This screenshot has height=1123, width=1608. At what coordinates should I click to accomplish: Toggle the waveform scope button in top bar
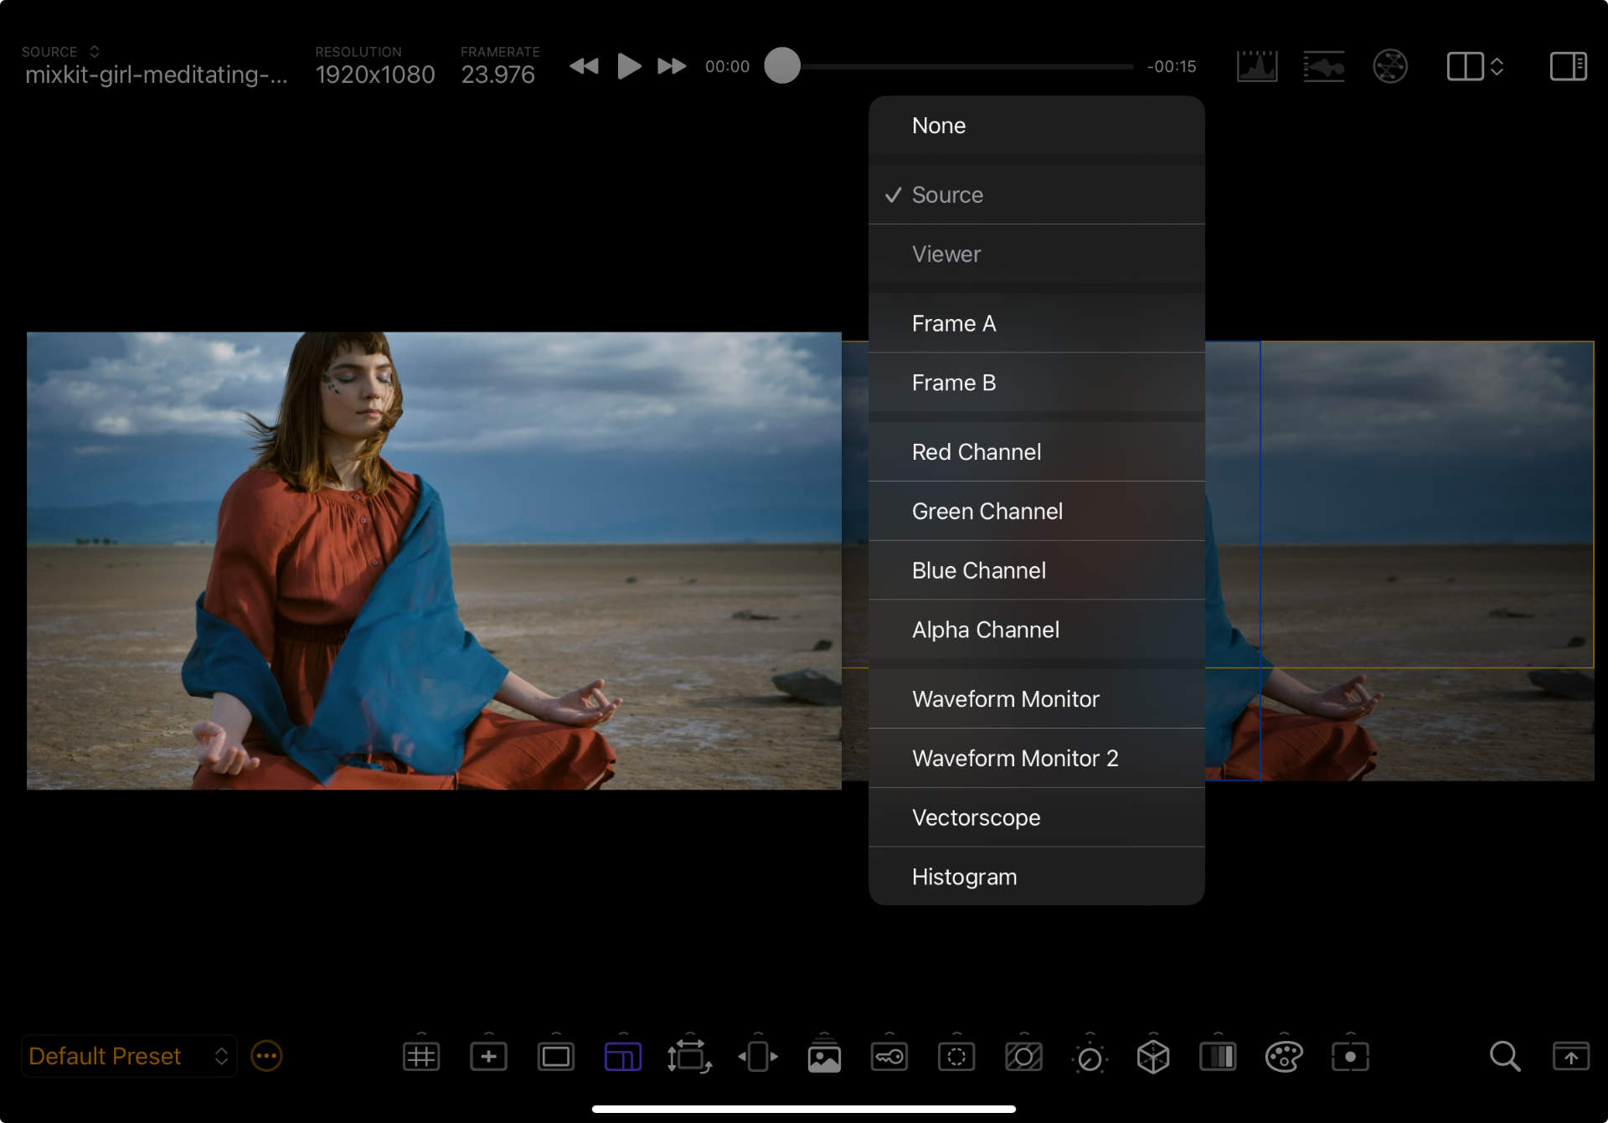point(1323,66)
